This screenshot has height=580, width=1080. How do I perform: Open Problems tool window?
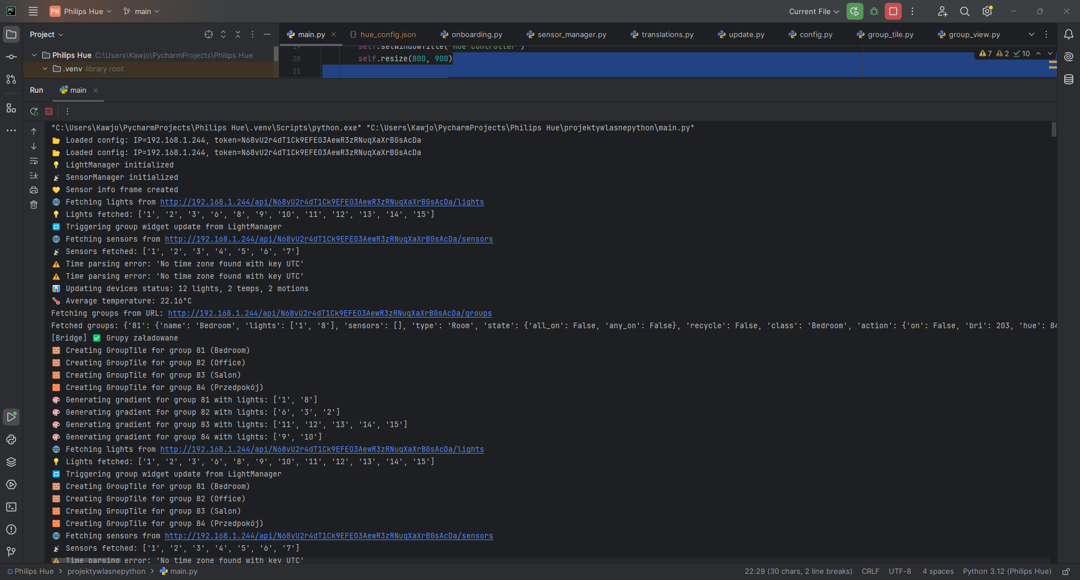point(11,529)
